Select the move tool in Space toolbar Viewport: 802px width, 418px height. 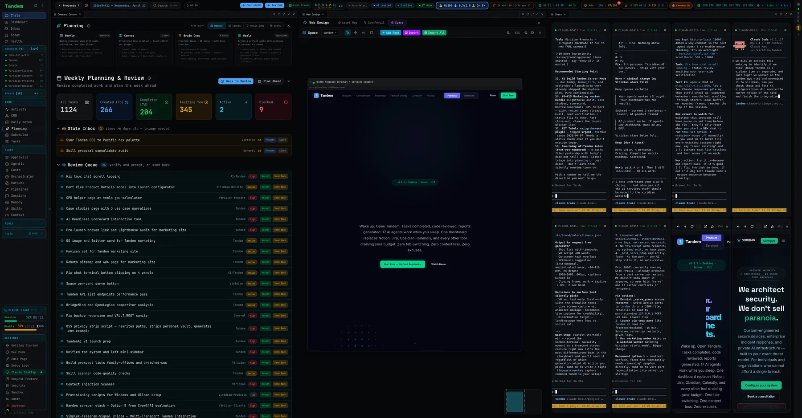tap(356, 32)
